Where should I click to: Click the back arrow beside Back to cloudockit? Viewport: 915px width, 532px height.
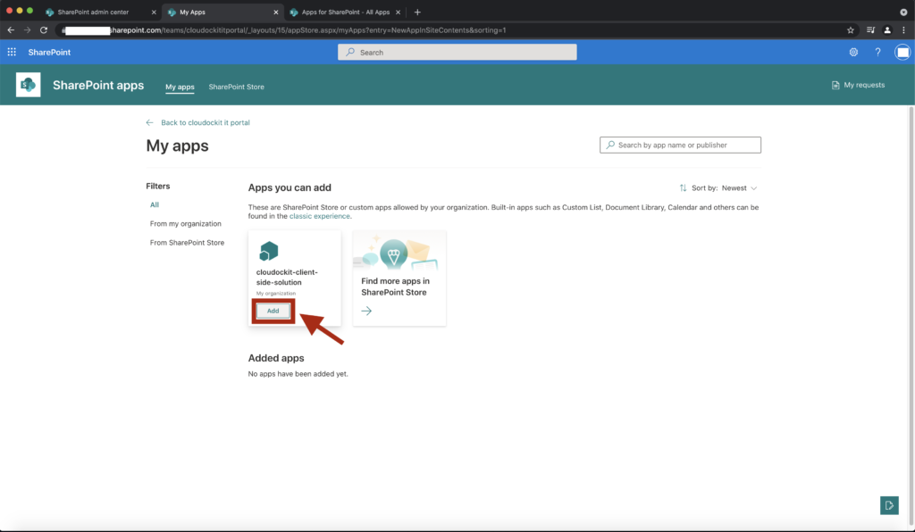click(x=150, y=122)
